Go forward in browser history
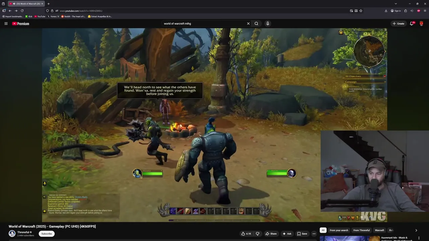This screenshot has height=241, width=429. tap(16, 11)
